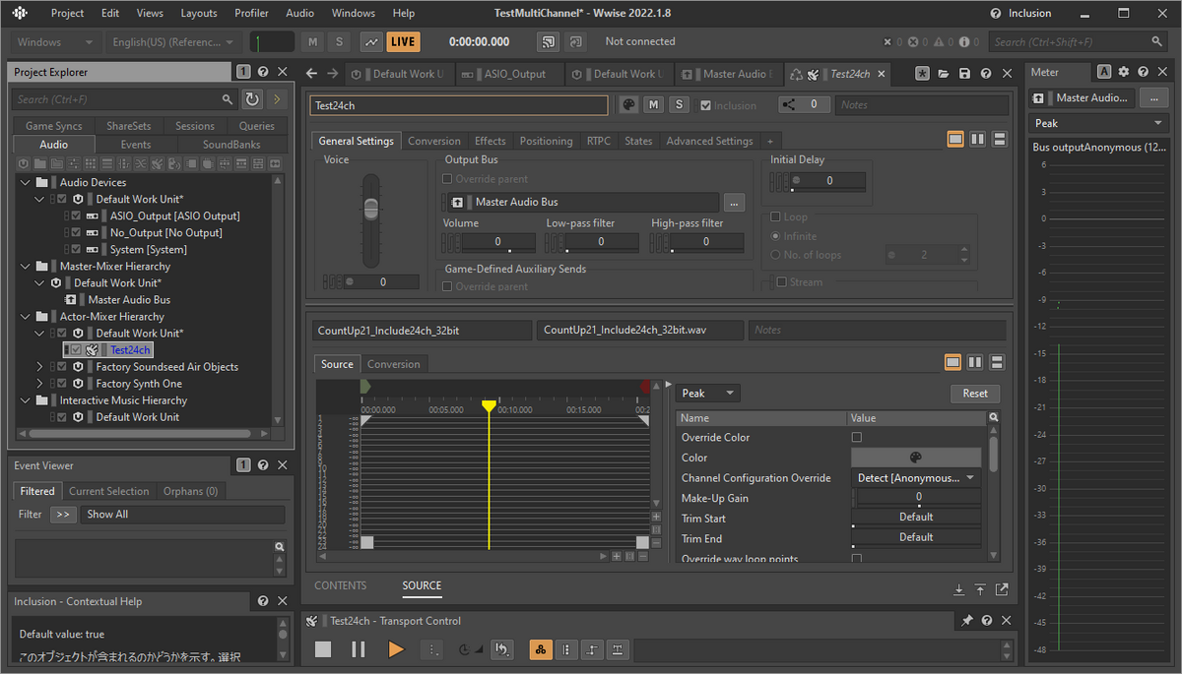Image resolution: width=1182 pixels, height=674 pixels.
Task: Click the save icon in the property editor header
Action: 964,74
